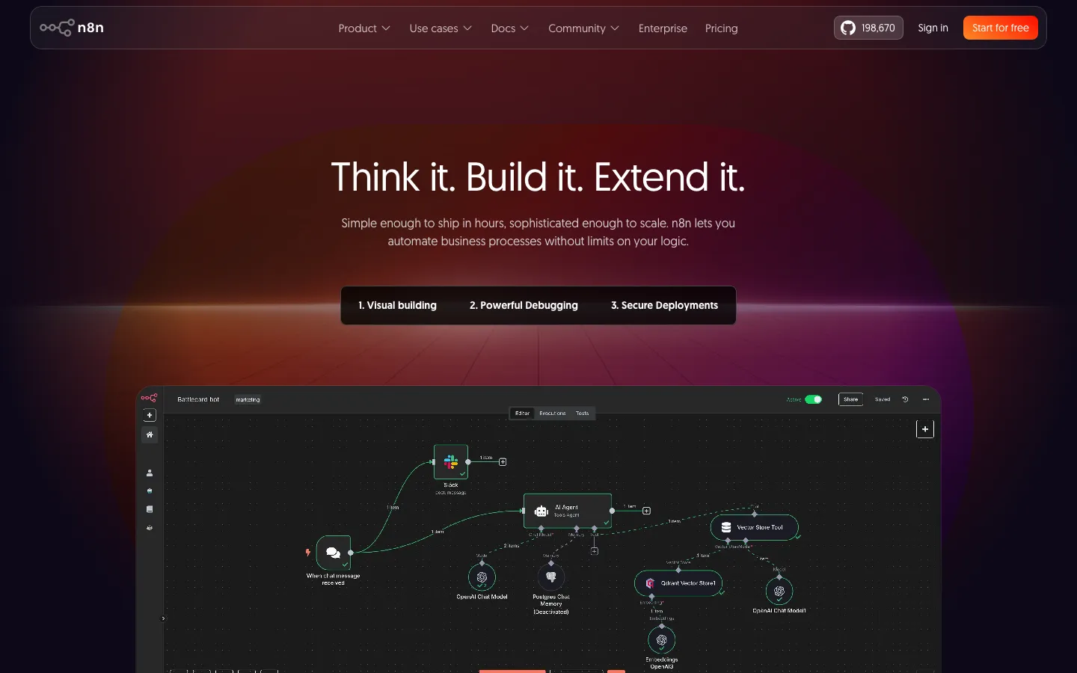
Task: Click the plus button in editor sidebar
Action: (x=150, y=415)
